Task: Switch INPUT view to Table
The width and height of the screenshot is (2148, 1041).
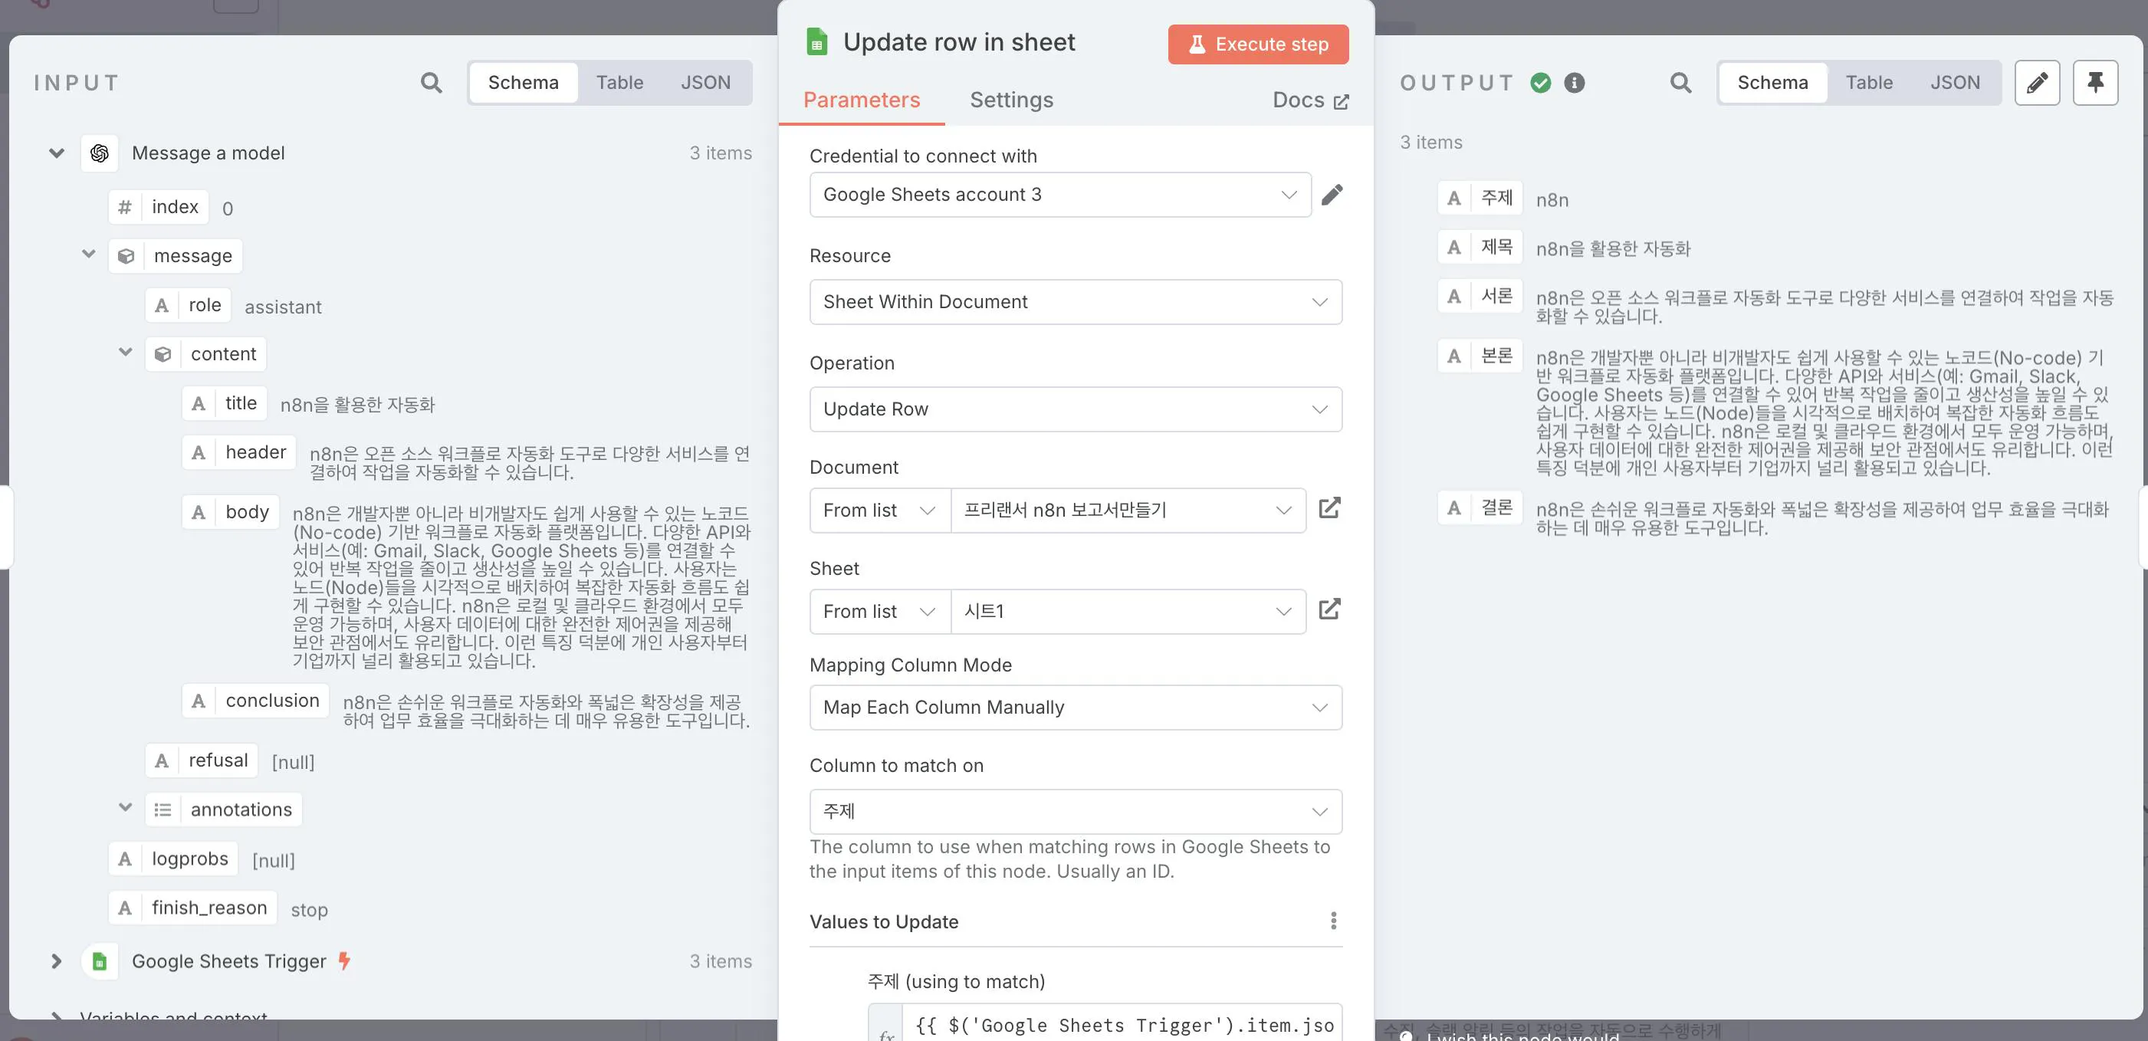Action: [x=619, y=83]
